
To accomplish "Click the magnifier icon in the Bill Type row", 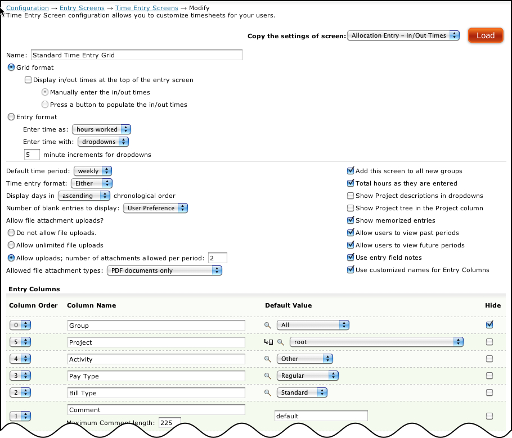I will pyautogui.click(x=267, y=392).
